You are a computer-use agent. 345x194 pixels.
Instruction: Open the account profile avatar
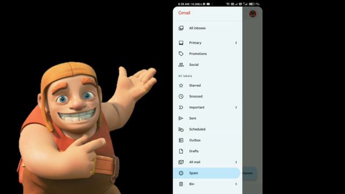(x=253, y=13)
